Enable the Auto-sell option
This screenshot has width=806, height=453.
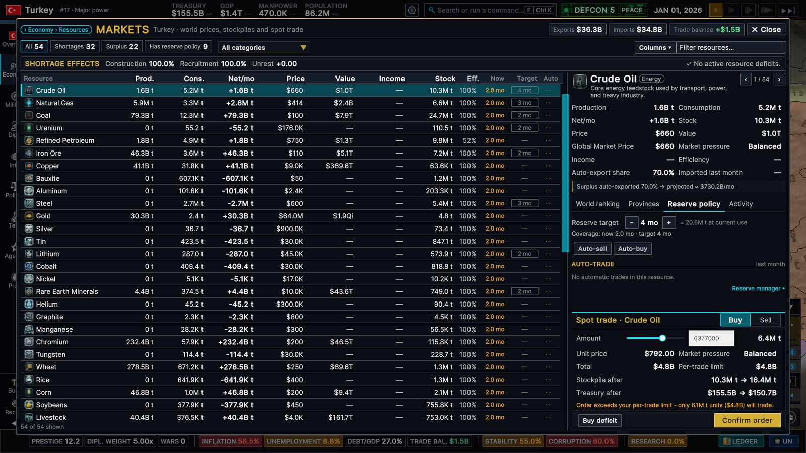(592, 249)
